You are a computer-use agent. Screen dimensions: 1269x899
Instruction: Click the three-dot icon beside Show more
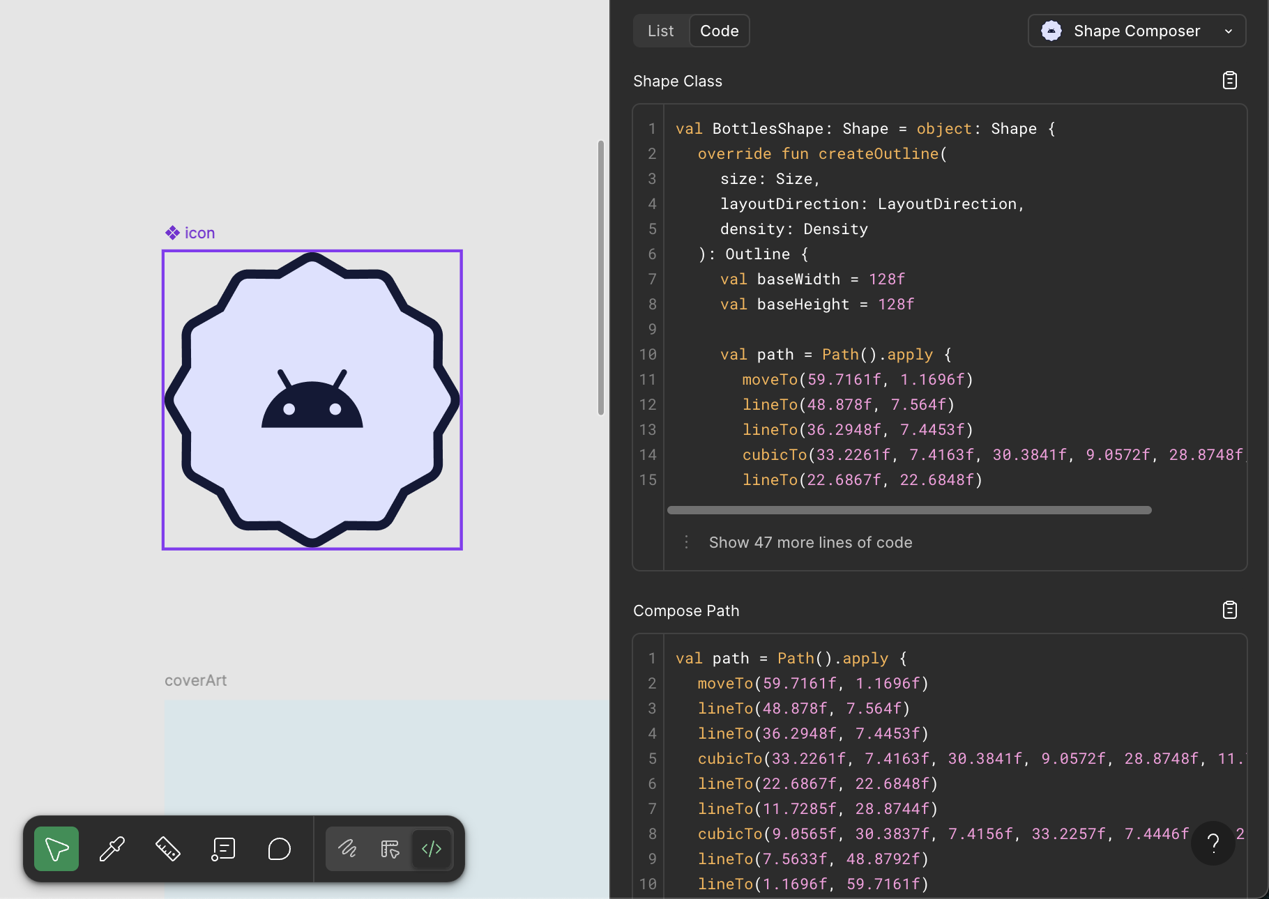pos(687,542)
